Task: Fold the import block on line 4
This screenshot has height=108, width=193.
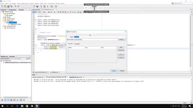Action: [36, 20]
